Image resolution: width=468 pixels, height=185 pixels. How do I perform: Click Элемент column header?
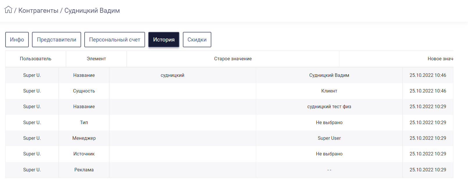pyautogui.click(x=96, y=59)
